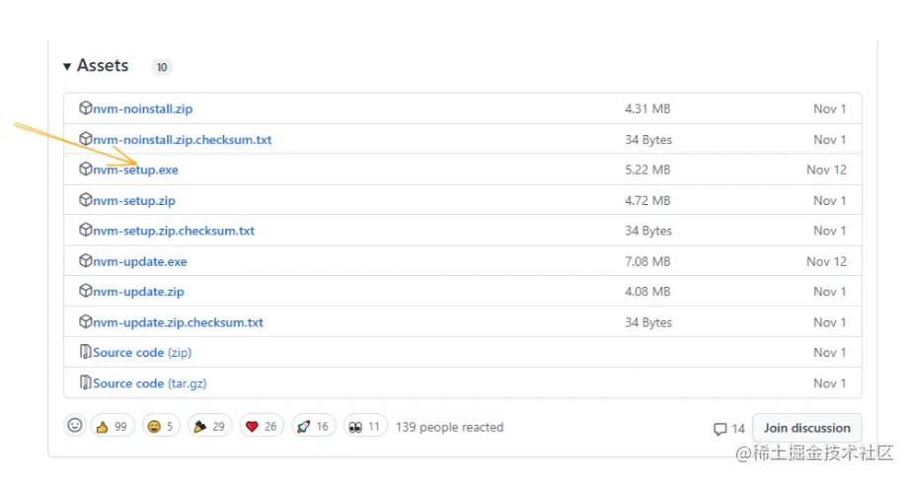910x479 pixels.
Task: Click the package icon beside nvm-update.zip.checksum.txt
Action: pos(85,321)
